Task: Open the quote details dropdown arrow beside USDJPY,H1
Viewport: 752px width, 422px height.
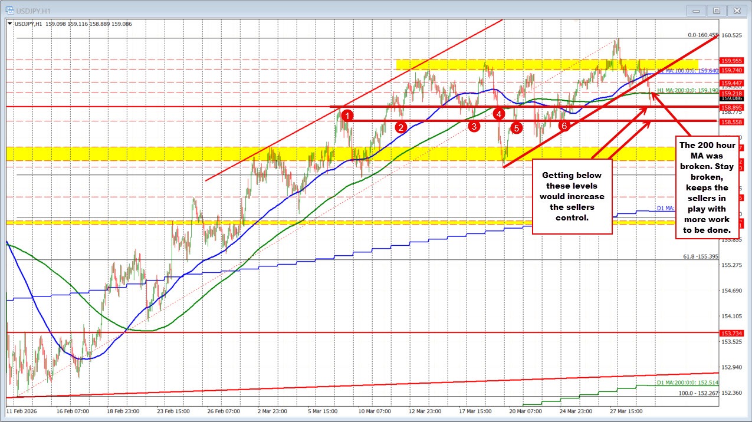Action: [9, 24]
